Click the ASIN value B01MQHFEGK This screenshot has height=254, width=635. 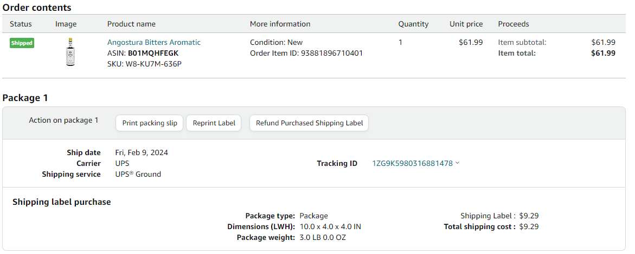tap(153, 54)
